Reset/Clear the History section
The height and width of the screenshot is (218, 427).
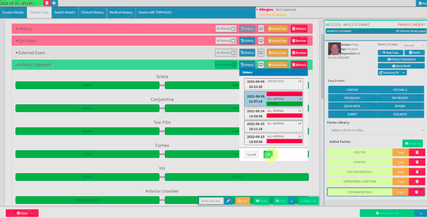(x=277, y=28)
